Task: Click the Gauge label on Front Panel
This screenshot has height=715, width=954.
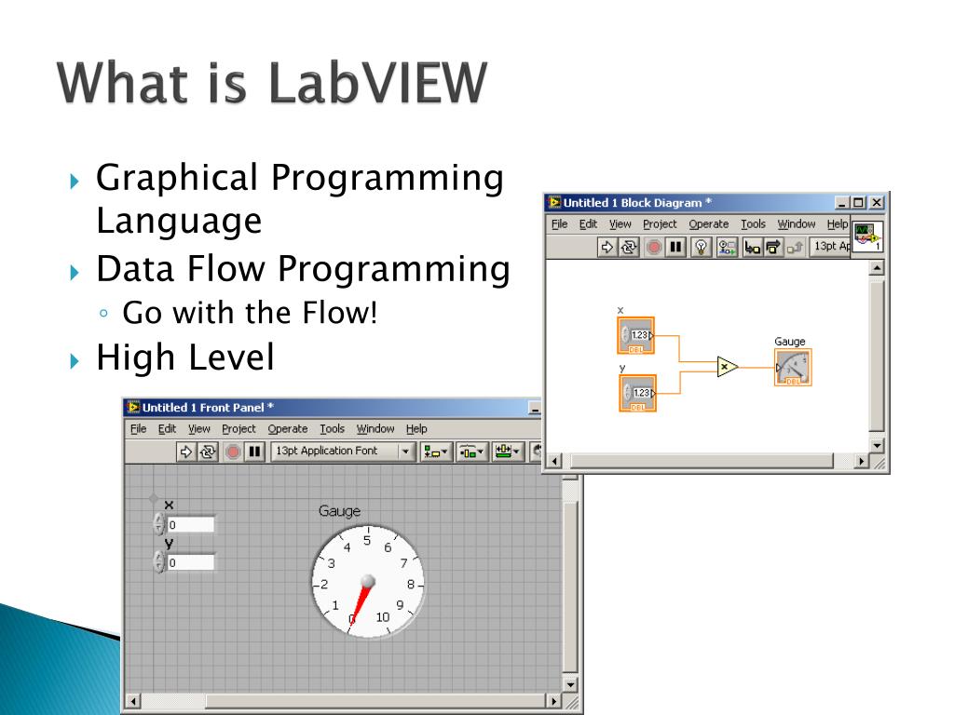Action: pyautogui.click(x=339, y=511)
